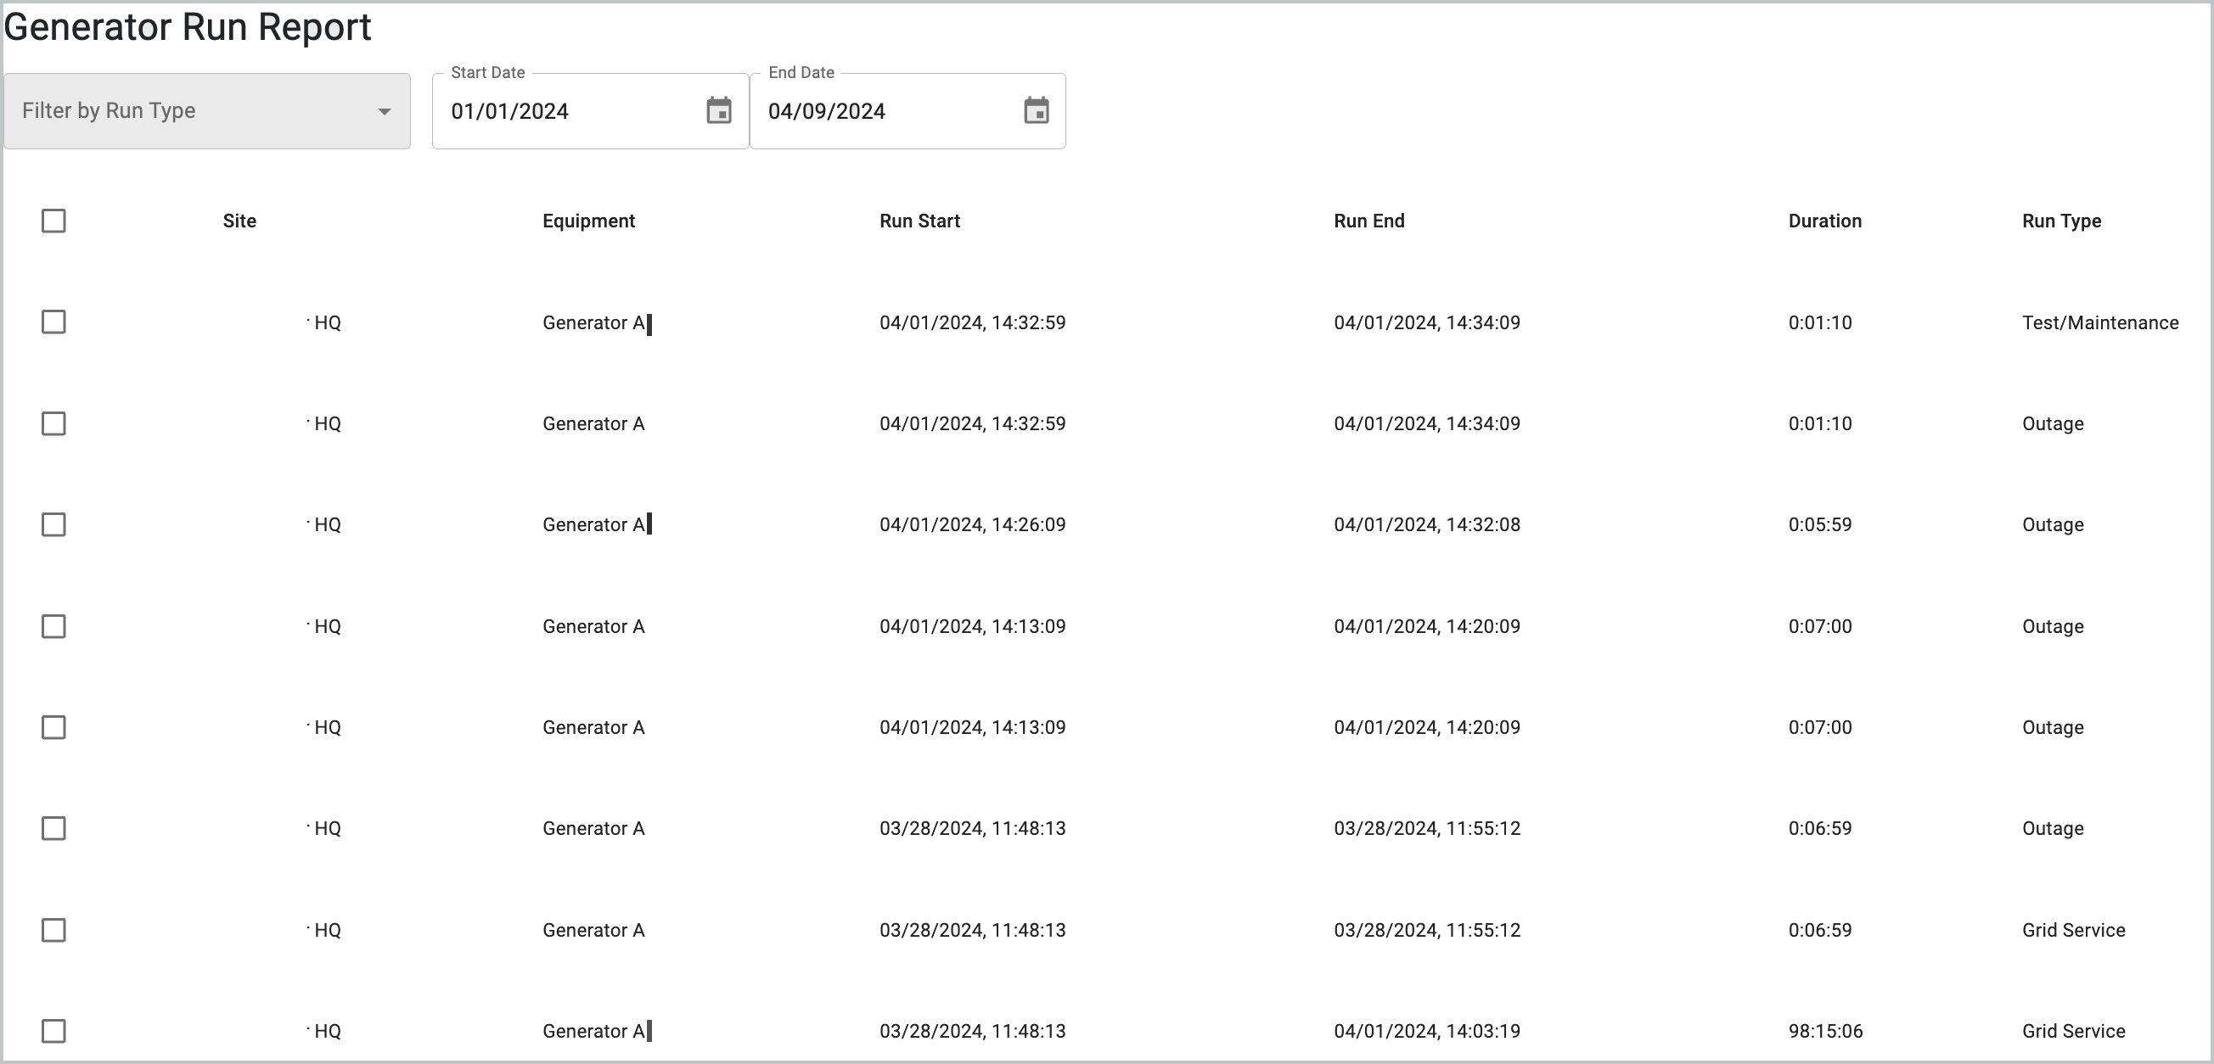Click the Run Start column header

(x=919, y=221)
